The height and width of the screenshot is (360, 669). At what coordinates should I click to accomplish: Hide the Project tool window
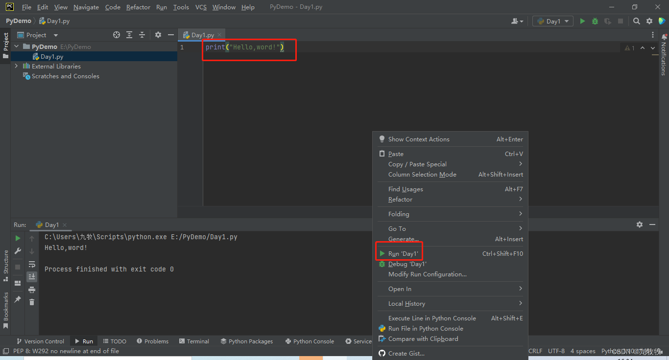click(171, 35)
